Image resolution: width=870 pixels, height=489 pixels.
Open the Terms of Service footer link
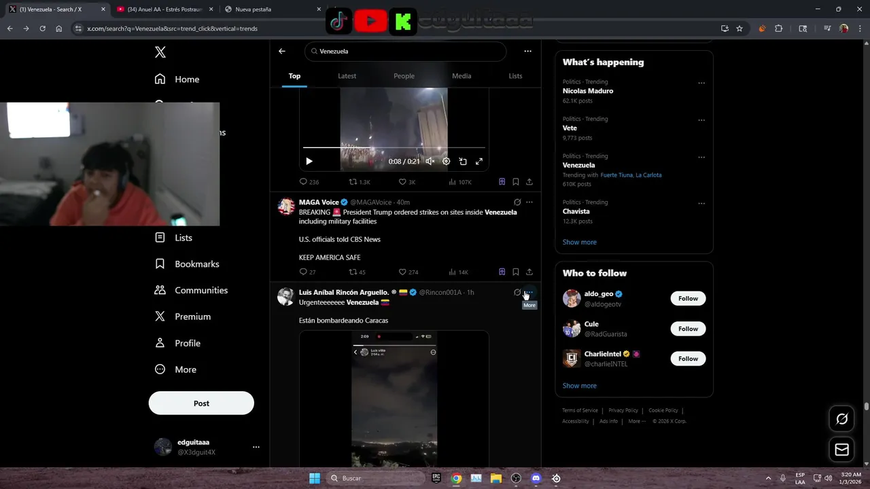pyautogui.click(x=580, y=410)
